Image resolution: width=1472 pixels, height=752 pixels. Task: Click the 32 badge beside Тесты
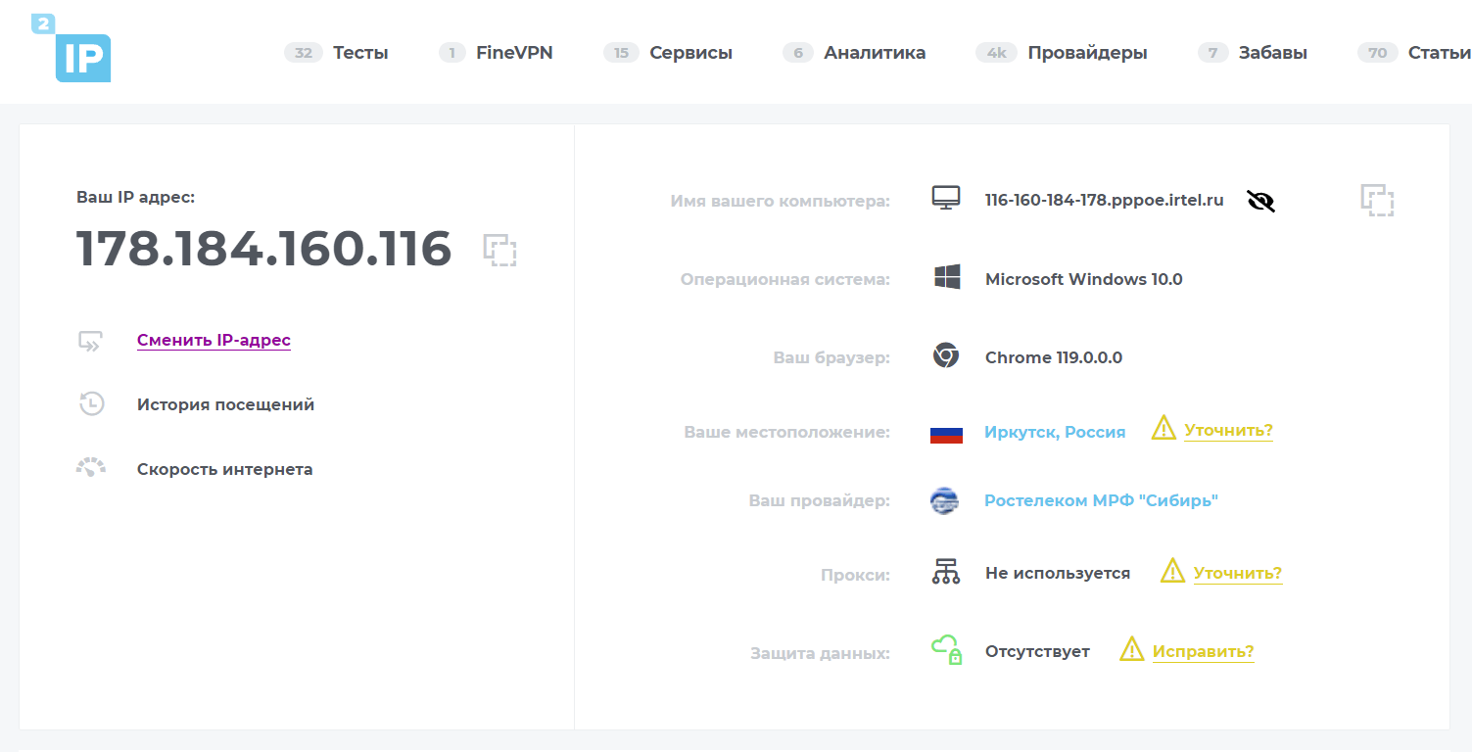(x=304, y=53)
